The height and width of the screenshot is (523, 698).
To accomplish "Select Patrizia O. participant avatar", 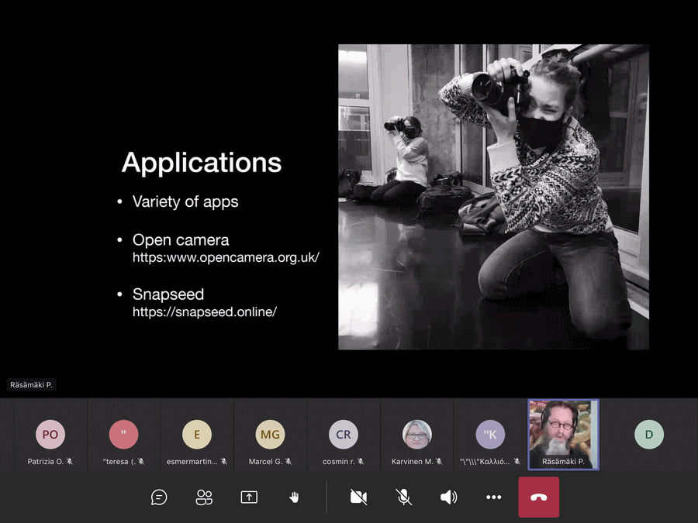I will tap(50, 435).
